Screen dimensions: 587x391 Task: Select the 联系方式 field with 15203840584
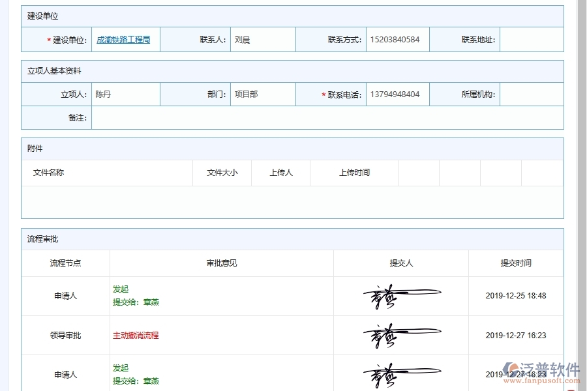397,40
